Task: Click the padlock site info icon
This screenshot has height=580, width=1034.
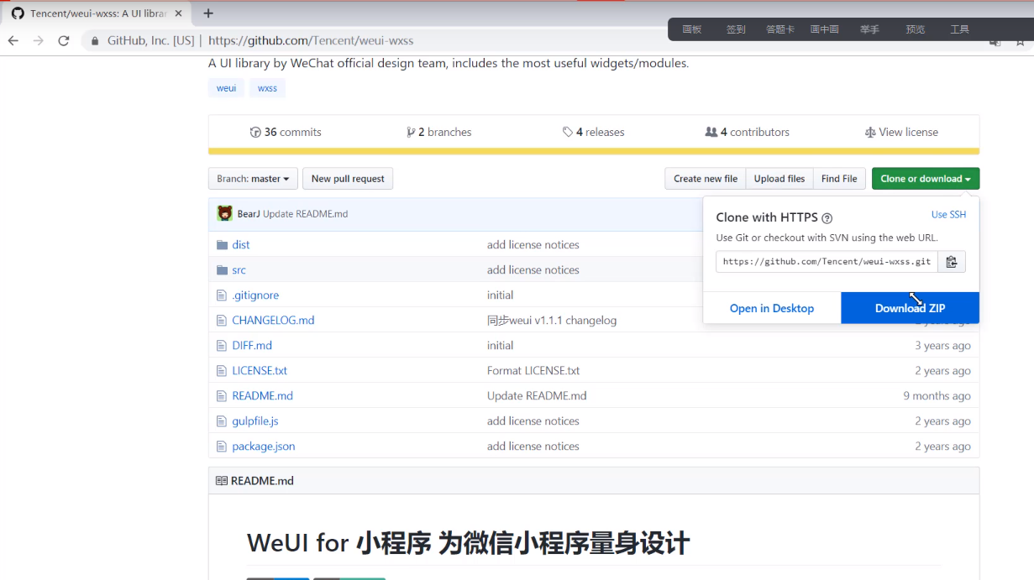Action: [94, 40]
